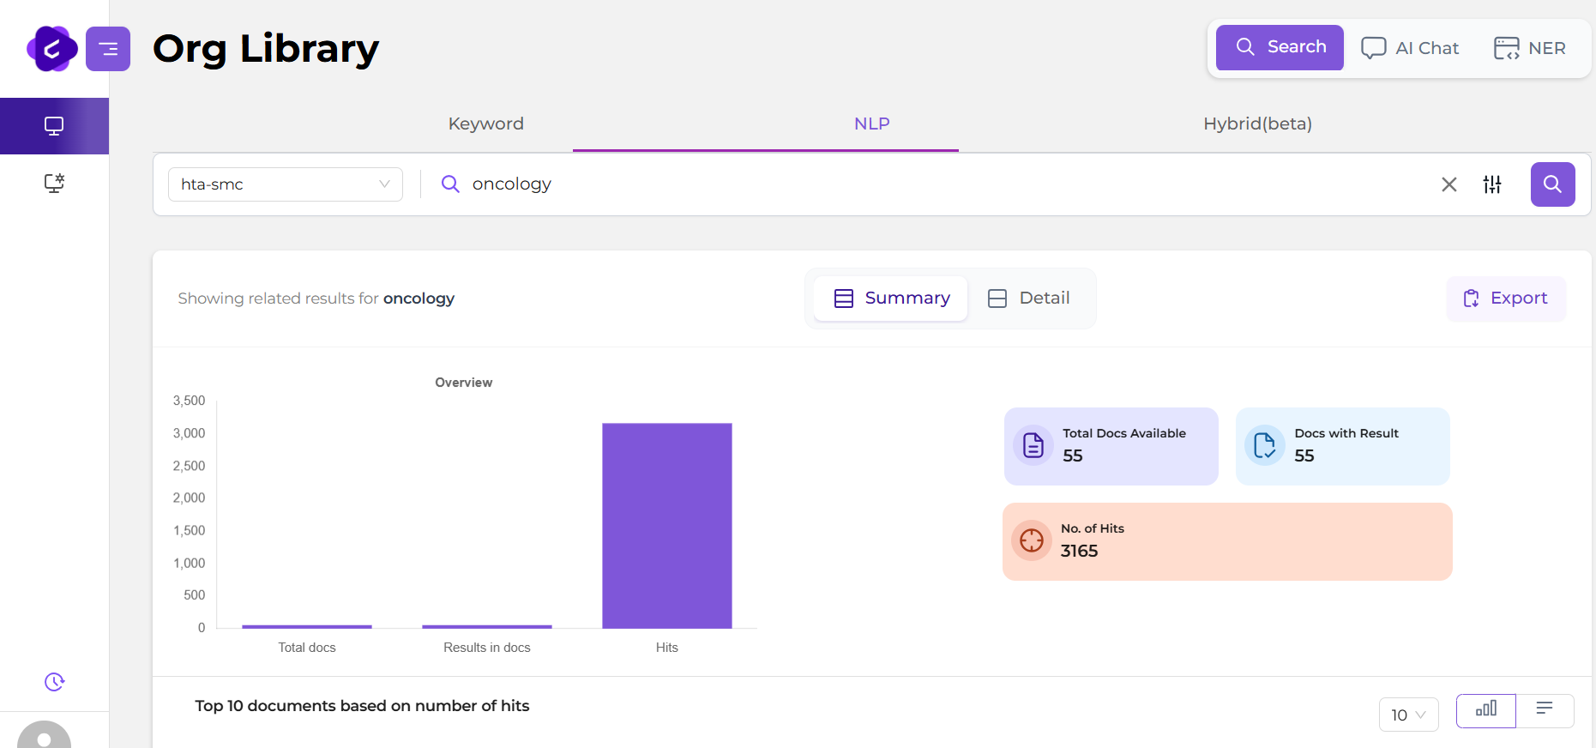Clear the search query with X icon
This screenshot has width=1596, height=748.
click(x=1448, y=184)
